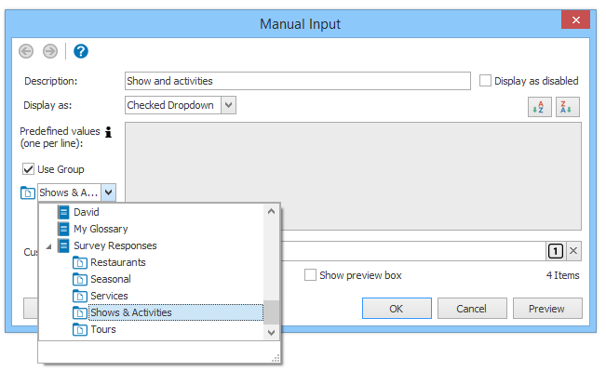Sort predefined values A to Z
Image resolution: width=606 pixels, height=371 pixels.
pos(540,107)
